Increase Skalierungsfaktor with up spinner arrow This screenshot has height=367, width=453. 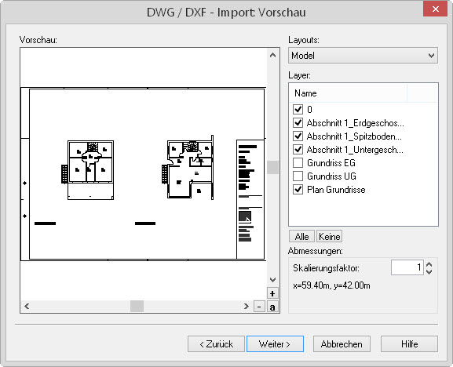point(429,264)
